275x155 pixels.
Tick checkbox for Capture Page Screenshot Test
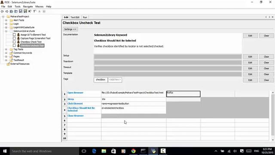pos(14,38)
